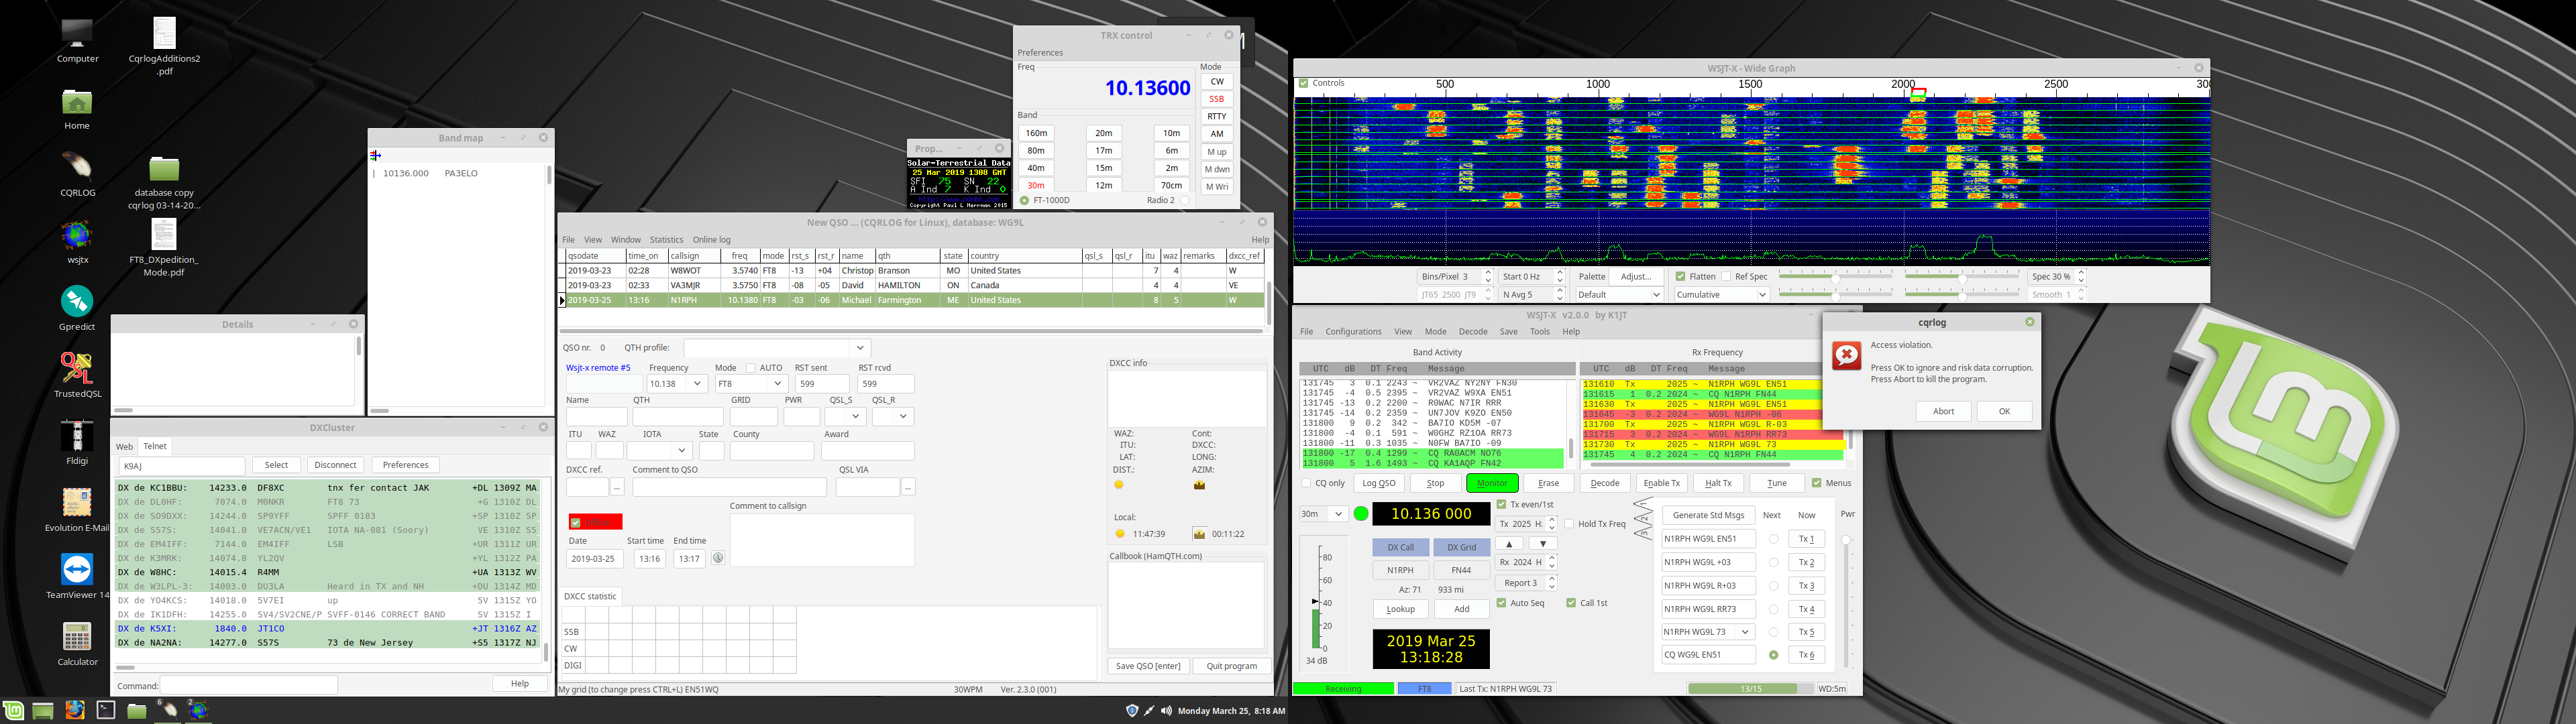Enable Hold Tx Freq checkbox
The width and height of the screenshot is (2576, 724).
click(x=1569, y=524)
